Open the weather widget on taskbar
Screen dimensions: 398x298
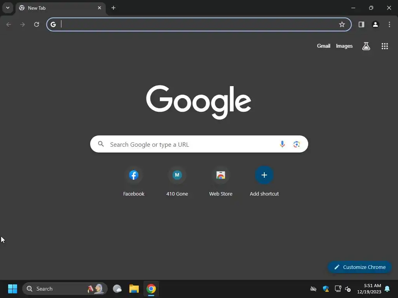(117, 289)
